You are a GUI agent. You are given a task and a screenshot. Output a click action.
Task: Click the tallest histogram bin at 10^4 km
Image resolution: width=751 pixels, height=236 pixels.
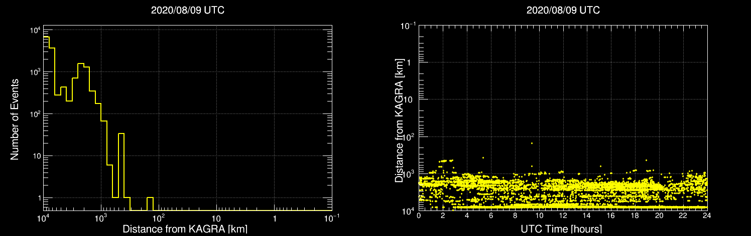coord(46,123)
